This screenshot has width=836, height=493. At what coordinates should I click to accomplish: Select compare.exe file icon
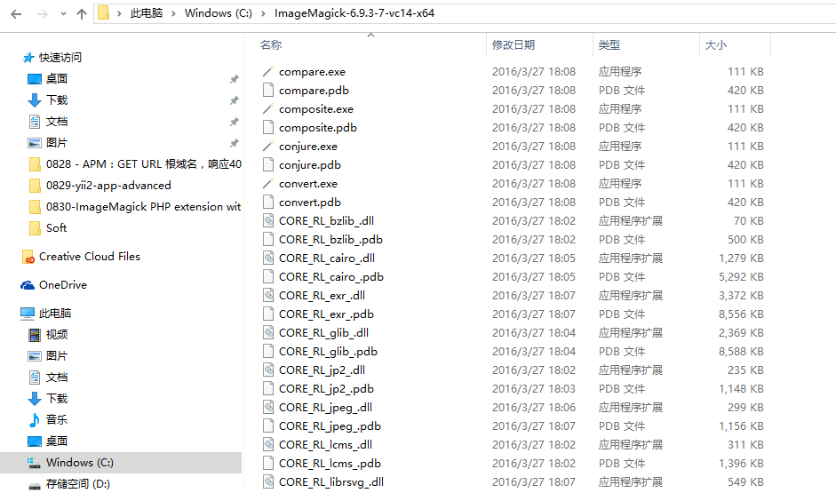268,71
